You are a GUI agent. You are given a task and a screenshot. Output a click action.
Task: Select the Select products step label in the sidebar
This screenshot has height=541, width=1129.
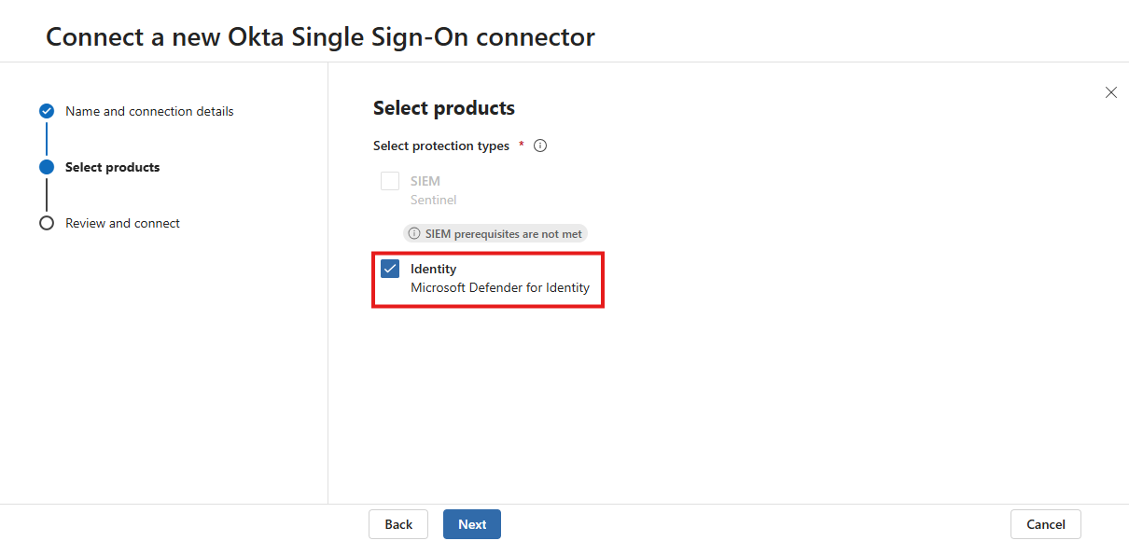point(112,167)
